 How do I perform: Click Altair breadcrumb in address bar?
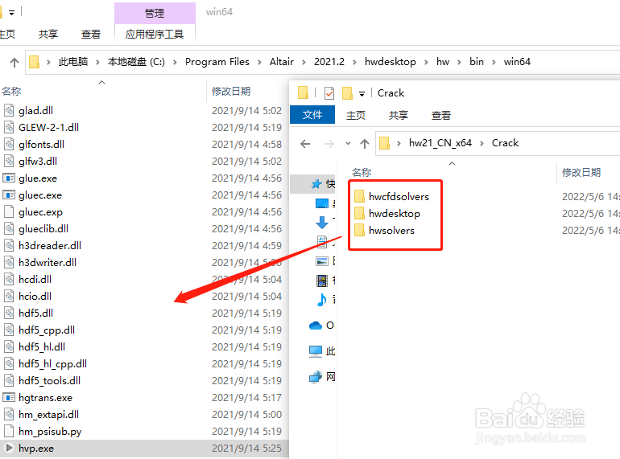282,62
